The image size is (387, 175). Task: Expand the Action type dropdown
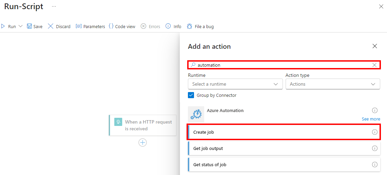pos(332,84)
